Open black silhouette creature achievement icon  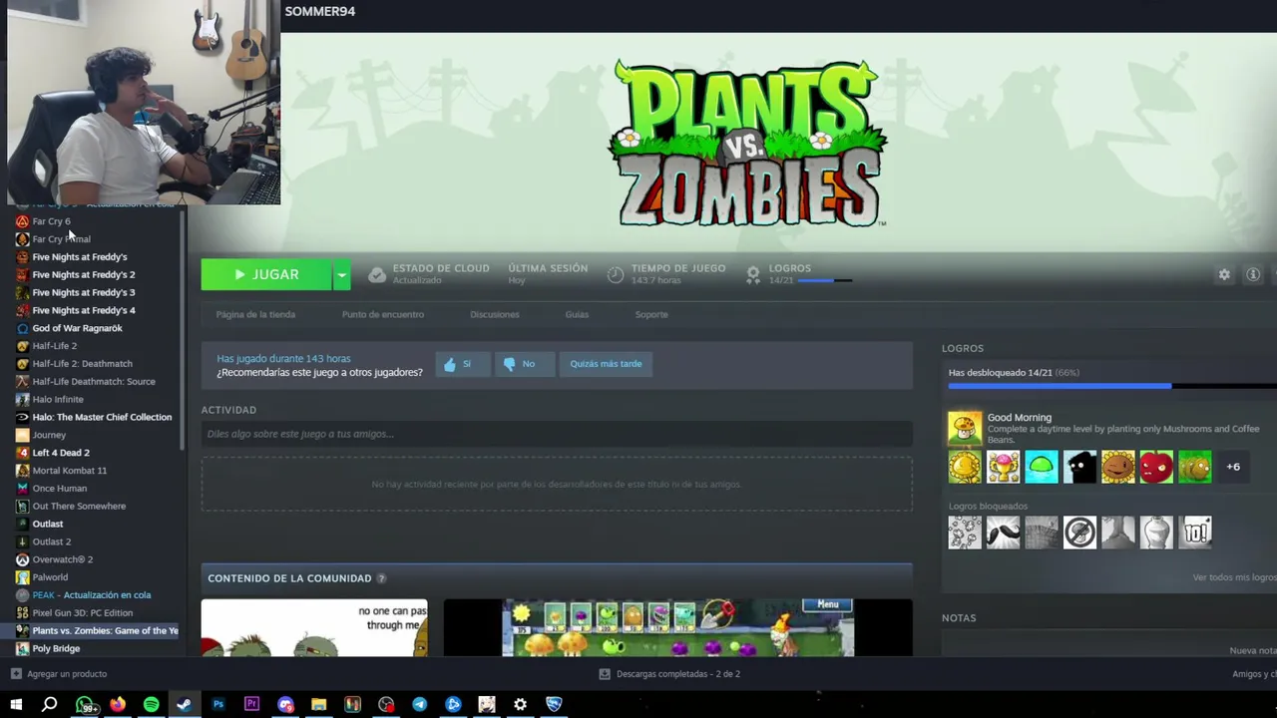1079,467
